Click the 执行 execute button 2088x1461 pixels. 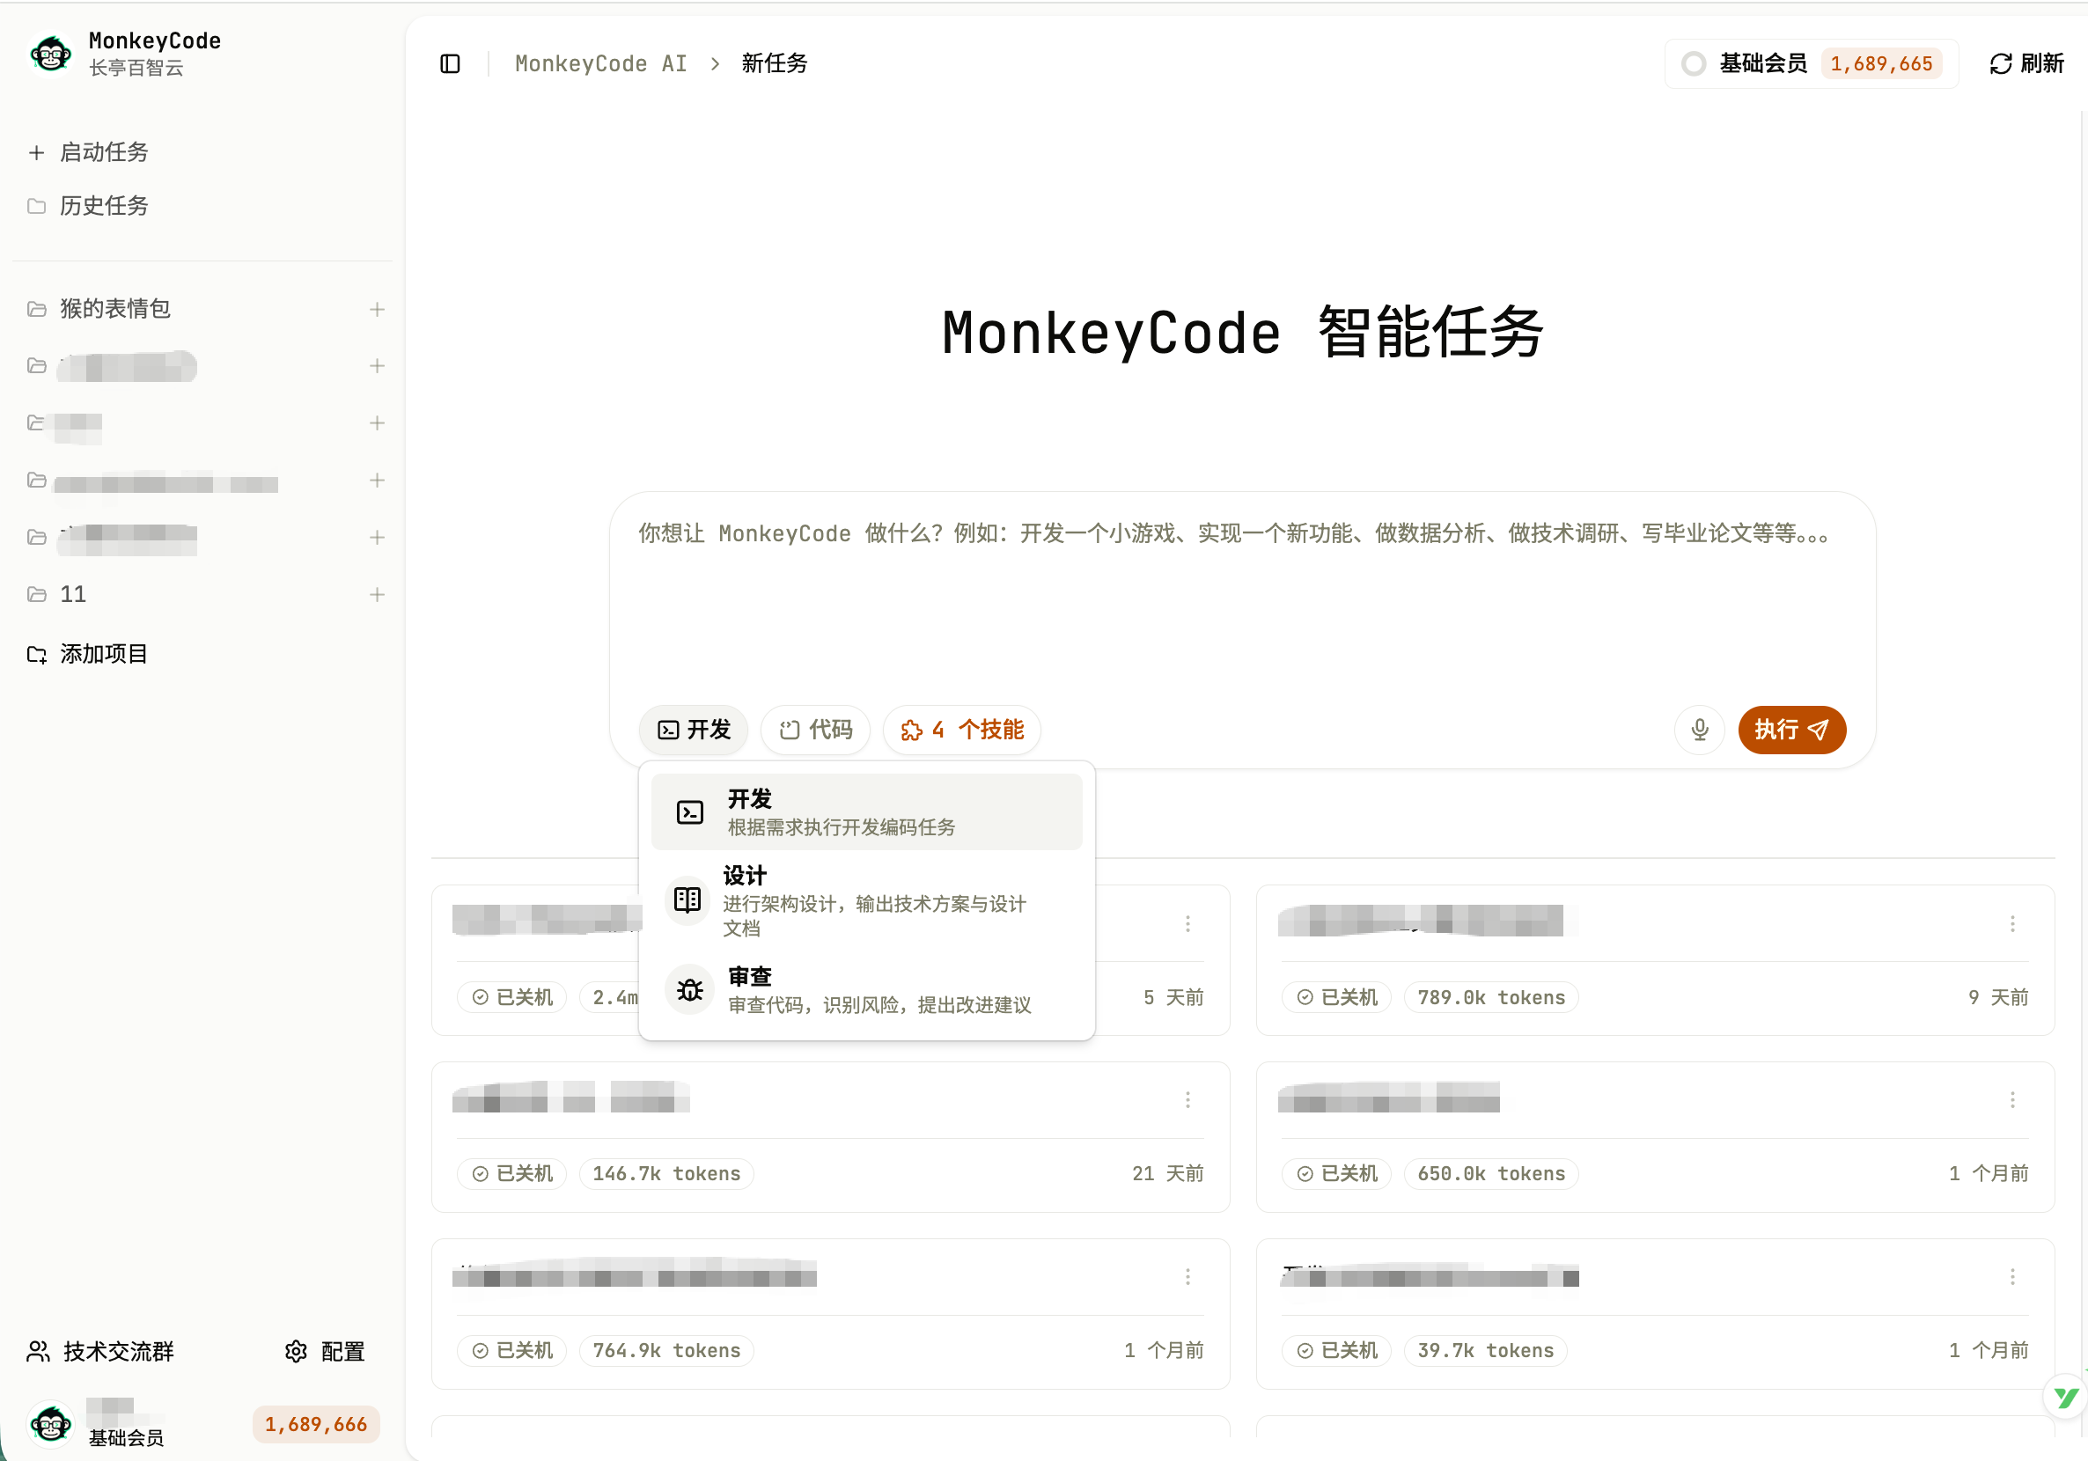coord(1791,729)
